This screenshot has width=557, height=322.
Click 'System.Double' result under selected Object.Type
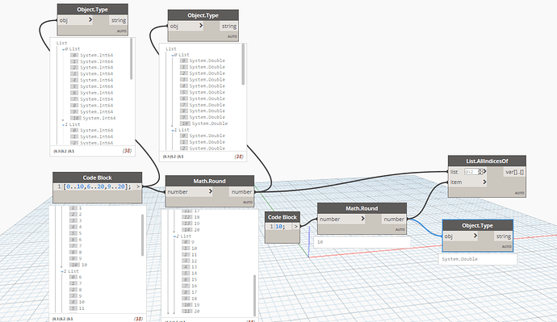tap(459, 259)
